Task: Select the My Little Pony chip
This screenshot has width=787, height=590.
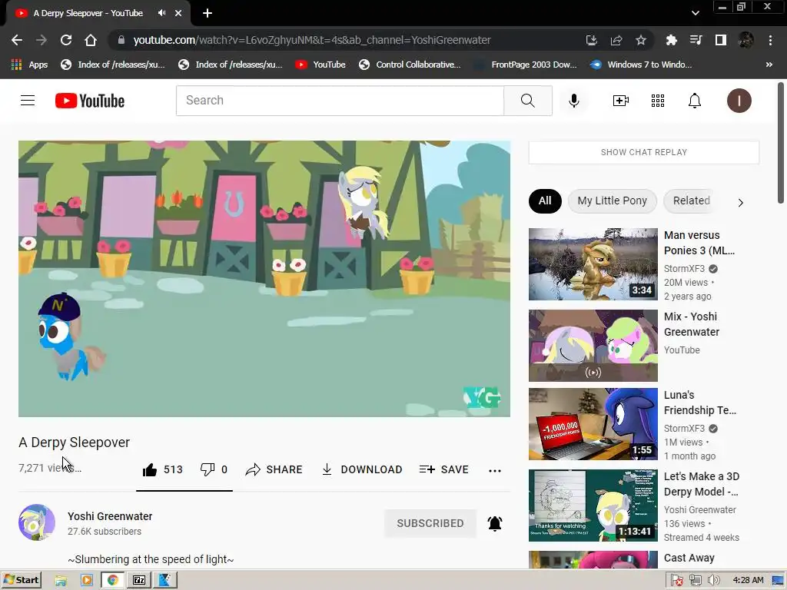Action: [x=612, y=201]
